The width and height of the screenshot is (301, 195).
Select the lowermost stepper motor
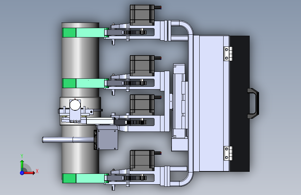click(142, 160)
